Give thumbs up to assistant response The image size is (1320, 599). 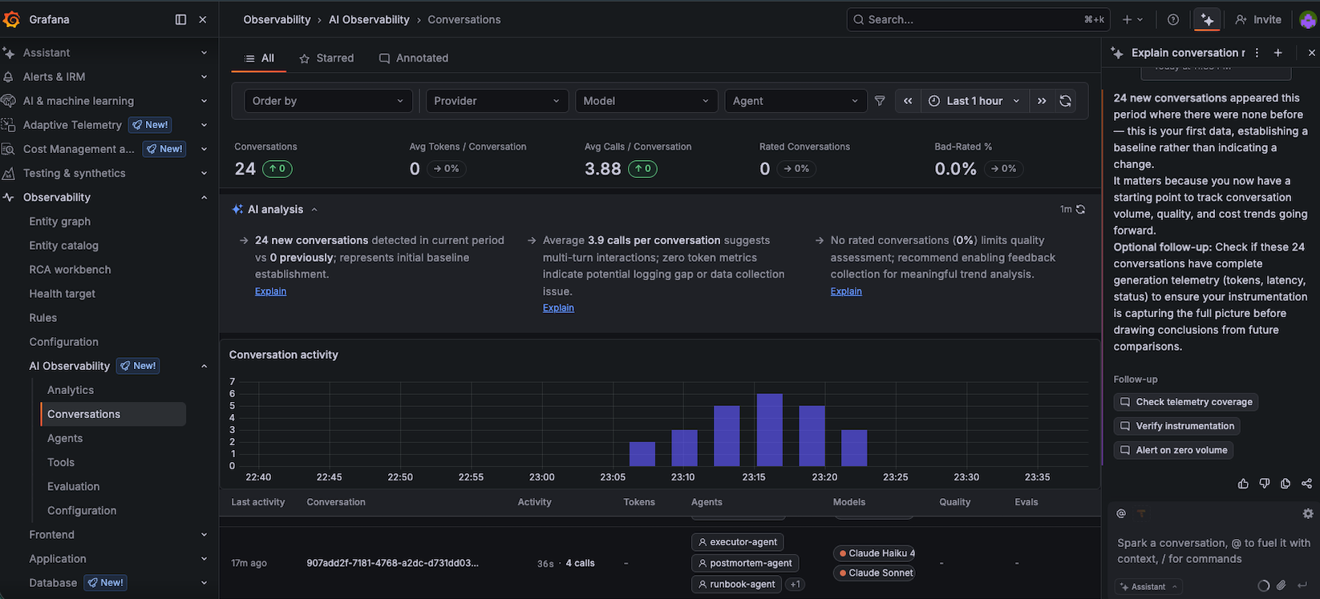click(x=1243, y=484)
